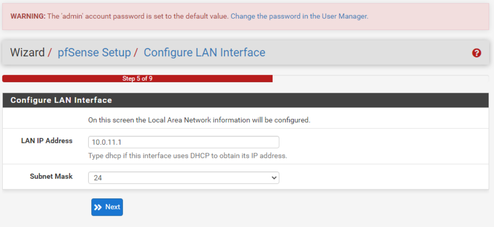494x227 pixels.
Task: Click the bold WARNING label in the banner
Action: pos(28,16)
